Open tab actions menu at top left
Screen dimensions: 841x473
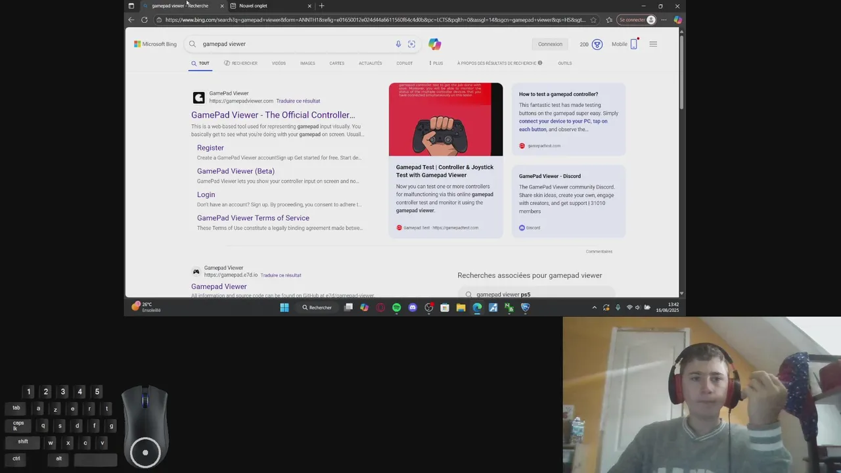pyautogui.click(x=131, y=6)
